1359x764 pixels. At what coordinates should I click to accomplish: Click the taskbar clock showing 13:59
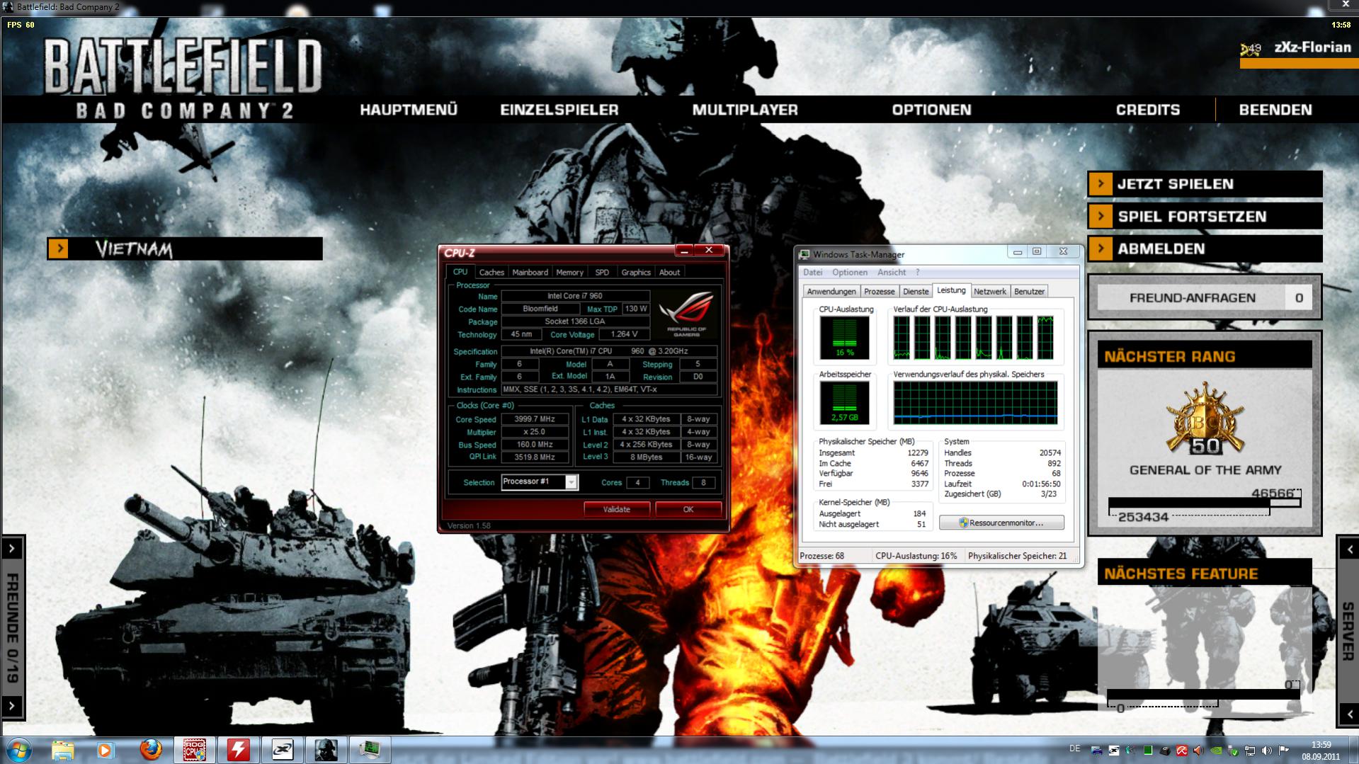click(1320, 751)
